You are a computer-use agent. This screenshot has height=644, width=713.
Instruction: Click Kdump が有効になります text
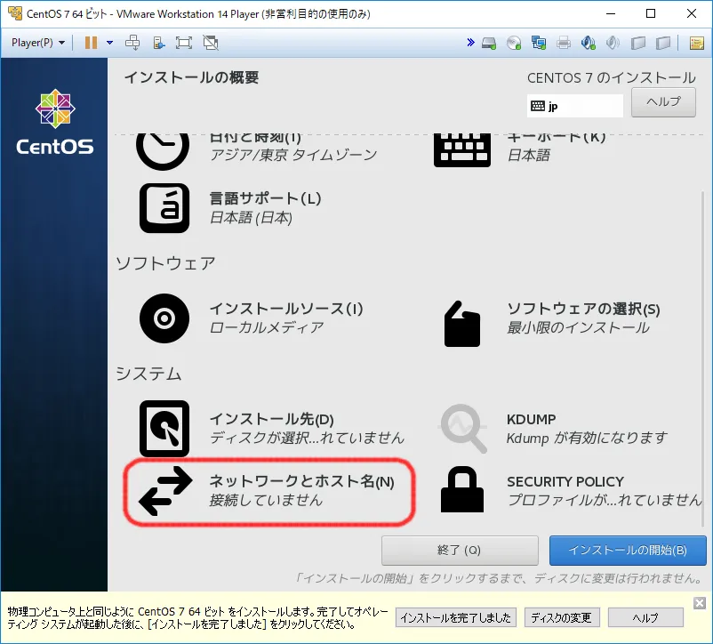pyautogui.click(x=587, y=438)
